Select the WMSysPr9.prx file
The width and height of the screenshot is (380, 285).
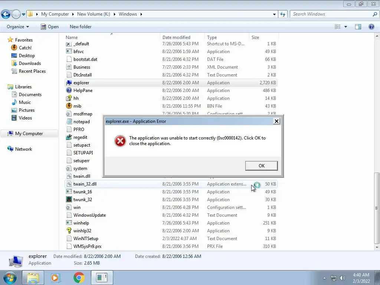[171, 246]
